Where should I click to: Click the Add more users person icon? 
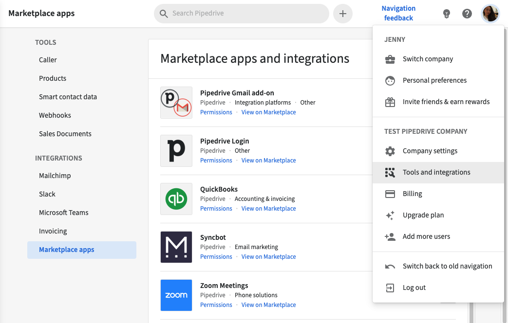(390, 236)
